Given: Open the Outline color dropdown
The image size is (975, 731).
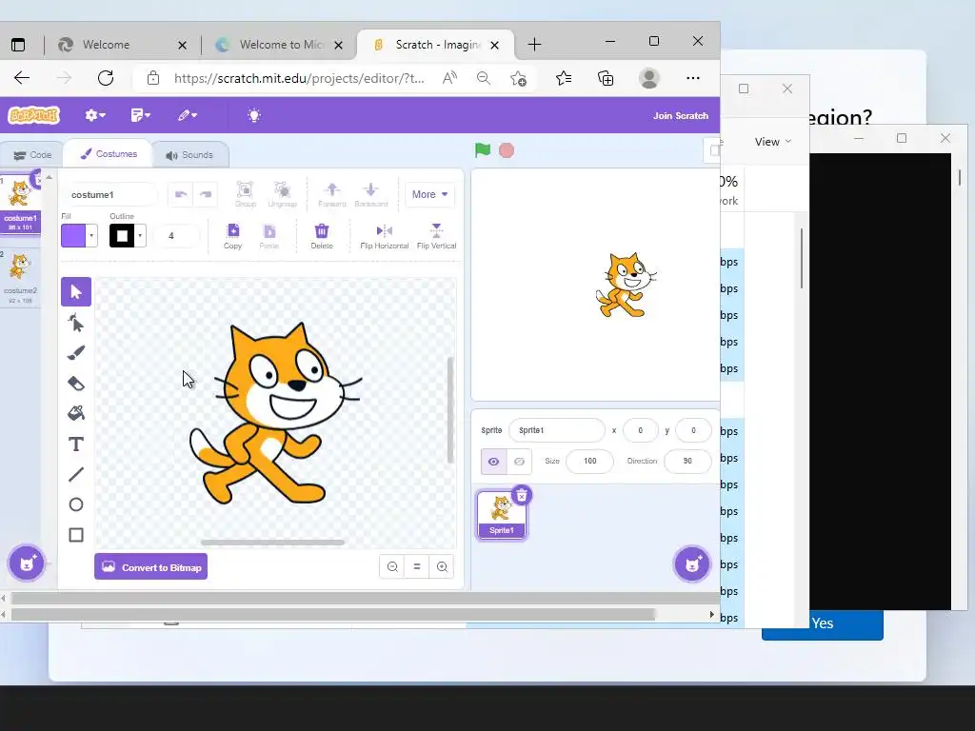Looking at the screenshot, I should 140,236.
